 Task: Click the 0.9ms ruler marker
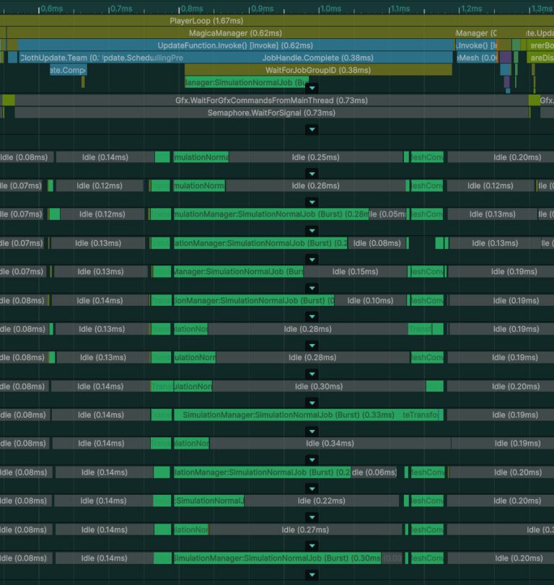coord(262,9)
